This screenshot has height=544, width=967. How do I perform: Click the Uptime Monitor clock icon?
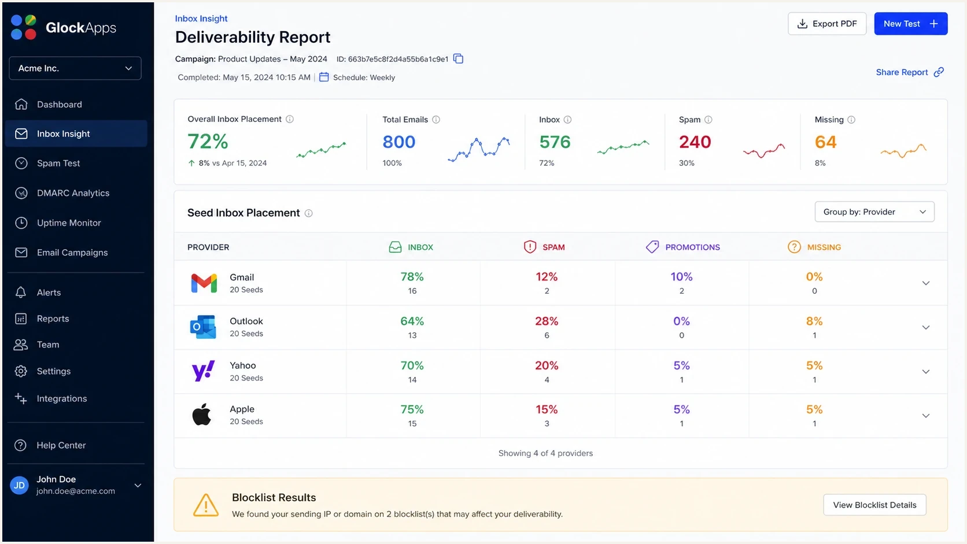tap(21, 223)
